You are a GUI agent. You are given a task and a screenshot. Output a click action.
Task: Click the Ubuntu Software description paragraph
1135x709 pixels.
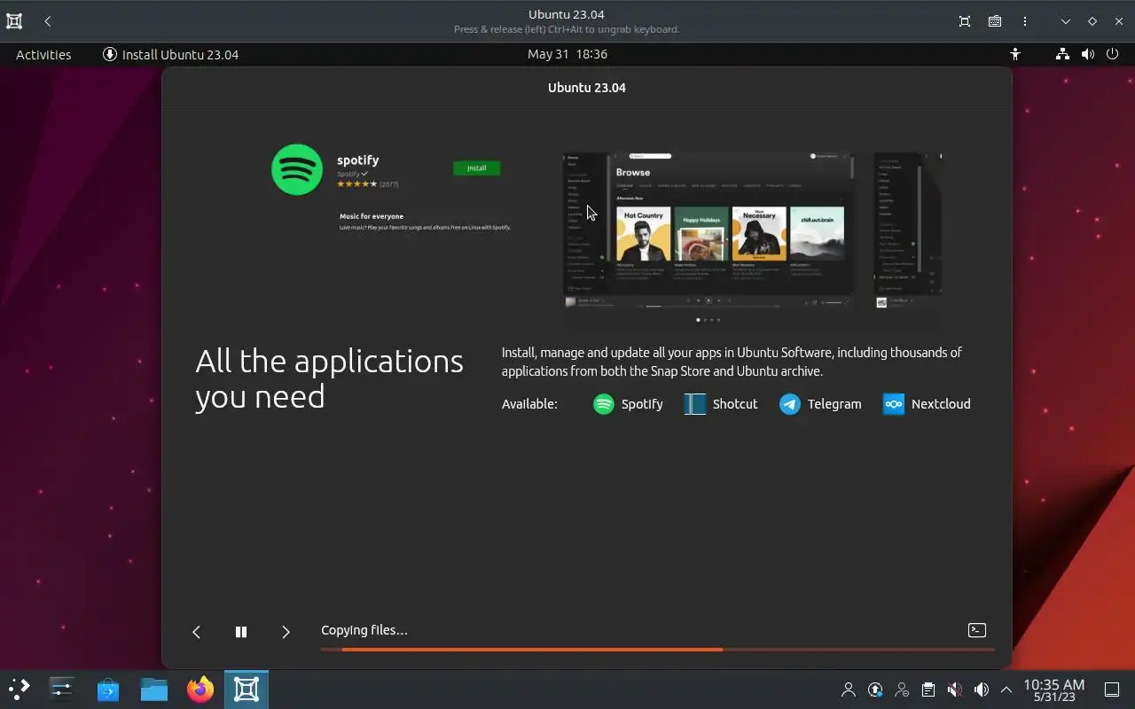coord(732,362)
